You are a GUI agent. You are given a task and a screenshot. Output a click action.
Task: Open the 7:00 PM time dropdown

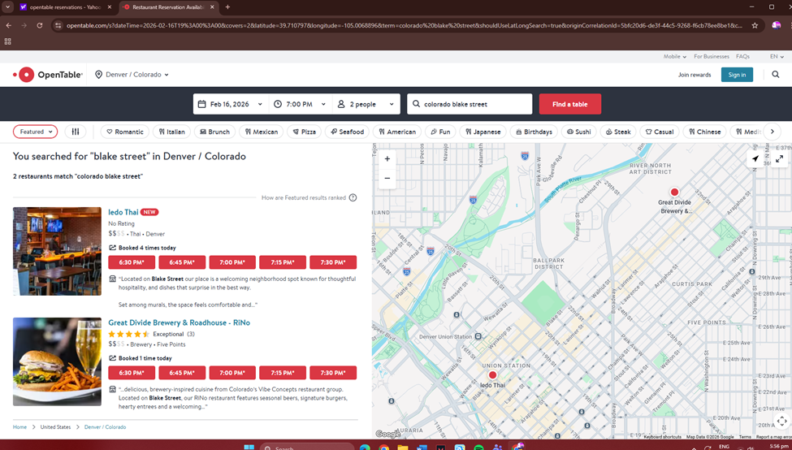(301, 104)
